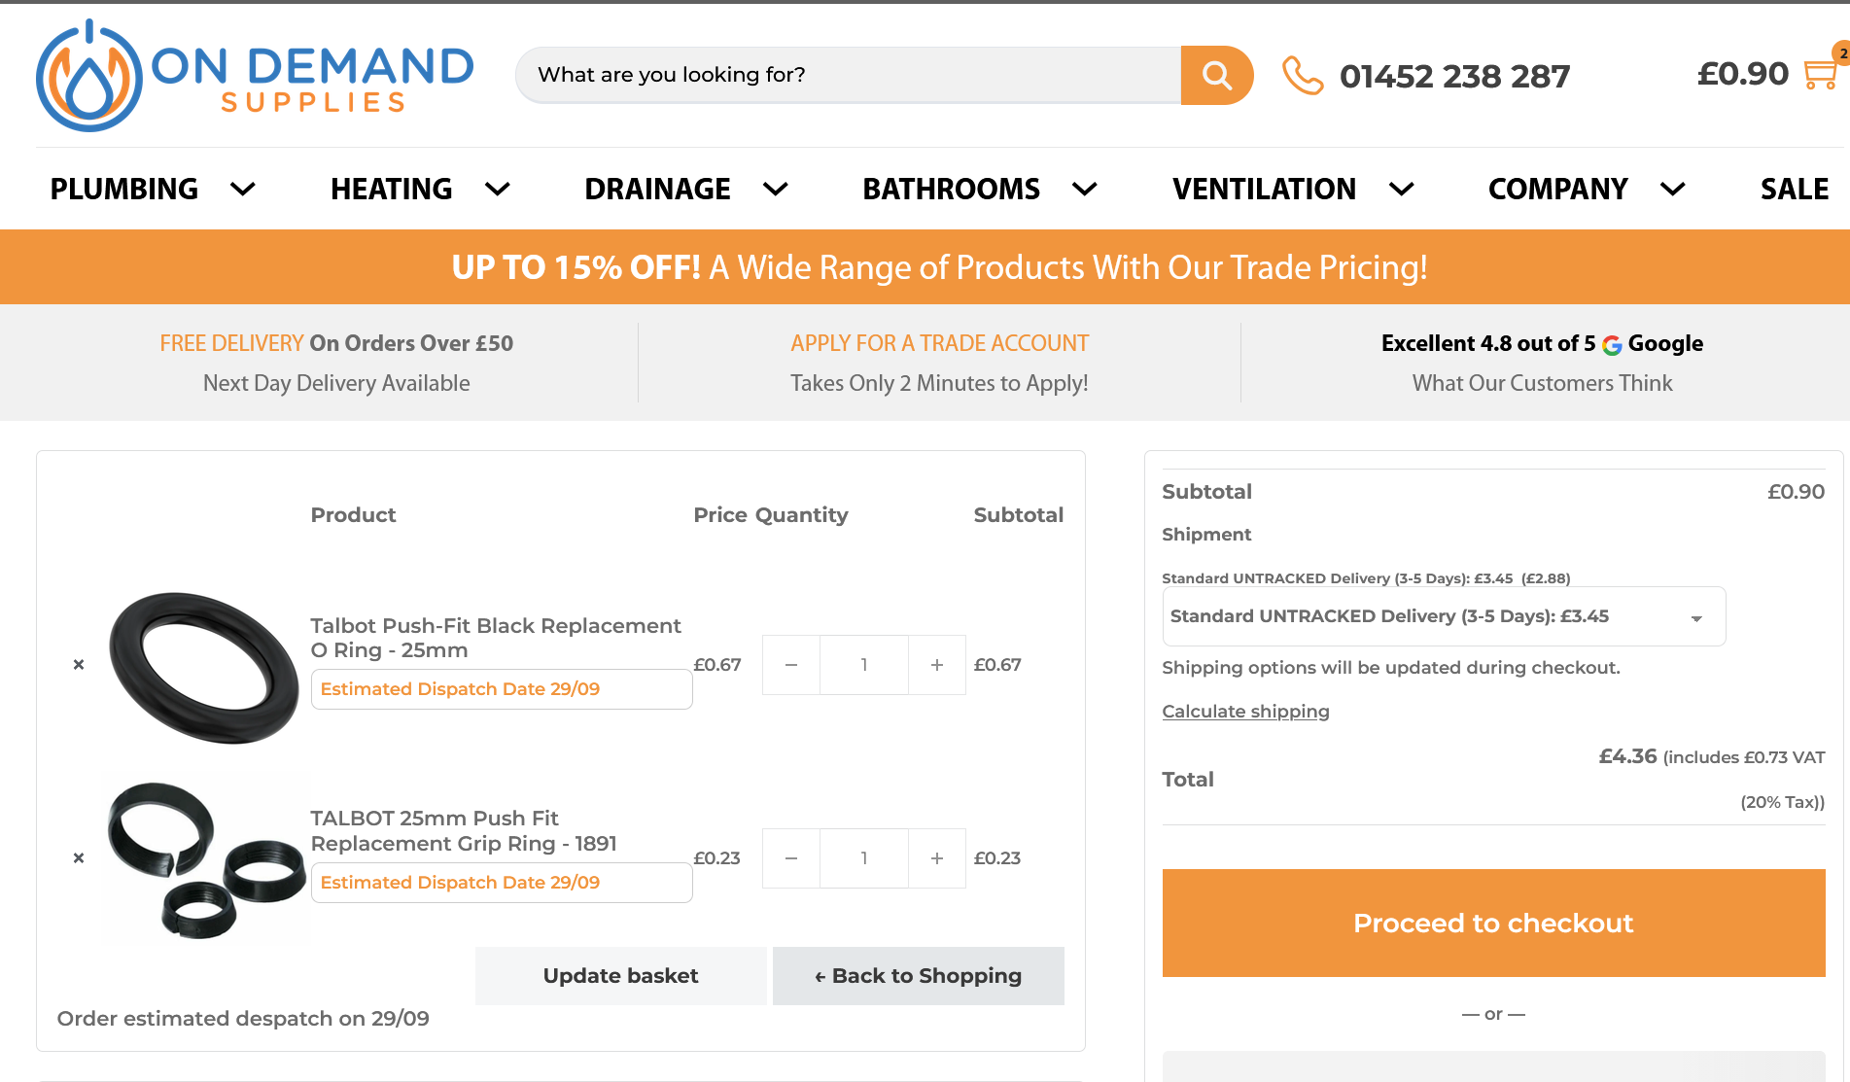The width and height of the screenshot is (1850, 1082).
Task: Focus the 'What are you looking for?' search field
Action: pos(849,75)
